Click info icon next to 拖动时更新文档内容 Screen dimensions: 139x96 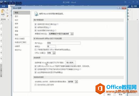click(x=56, y=30)
